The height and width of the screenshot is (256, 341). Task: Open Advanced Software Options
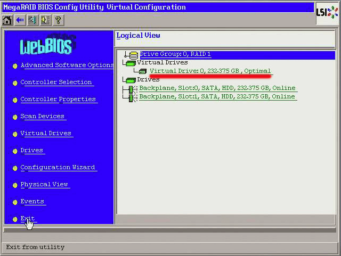67,65
